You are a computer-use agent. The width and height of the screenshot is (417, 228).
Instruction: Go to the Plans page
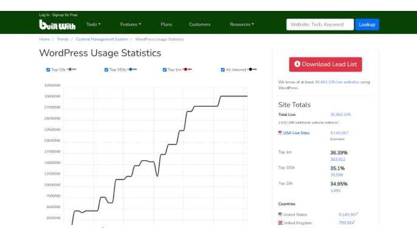[x=166, y=24]
